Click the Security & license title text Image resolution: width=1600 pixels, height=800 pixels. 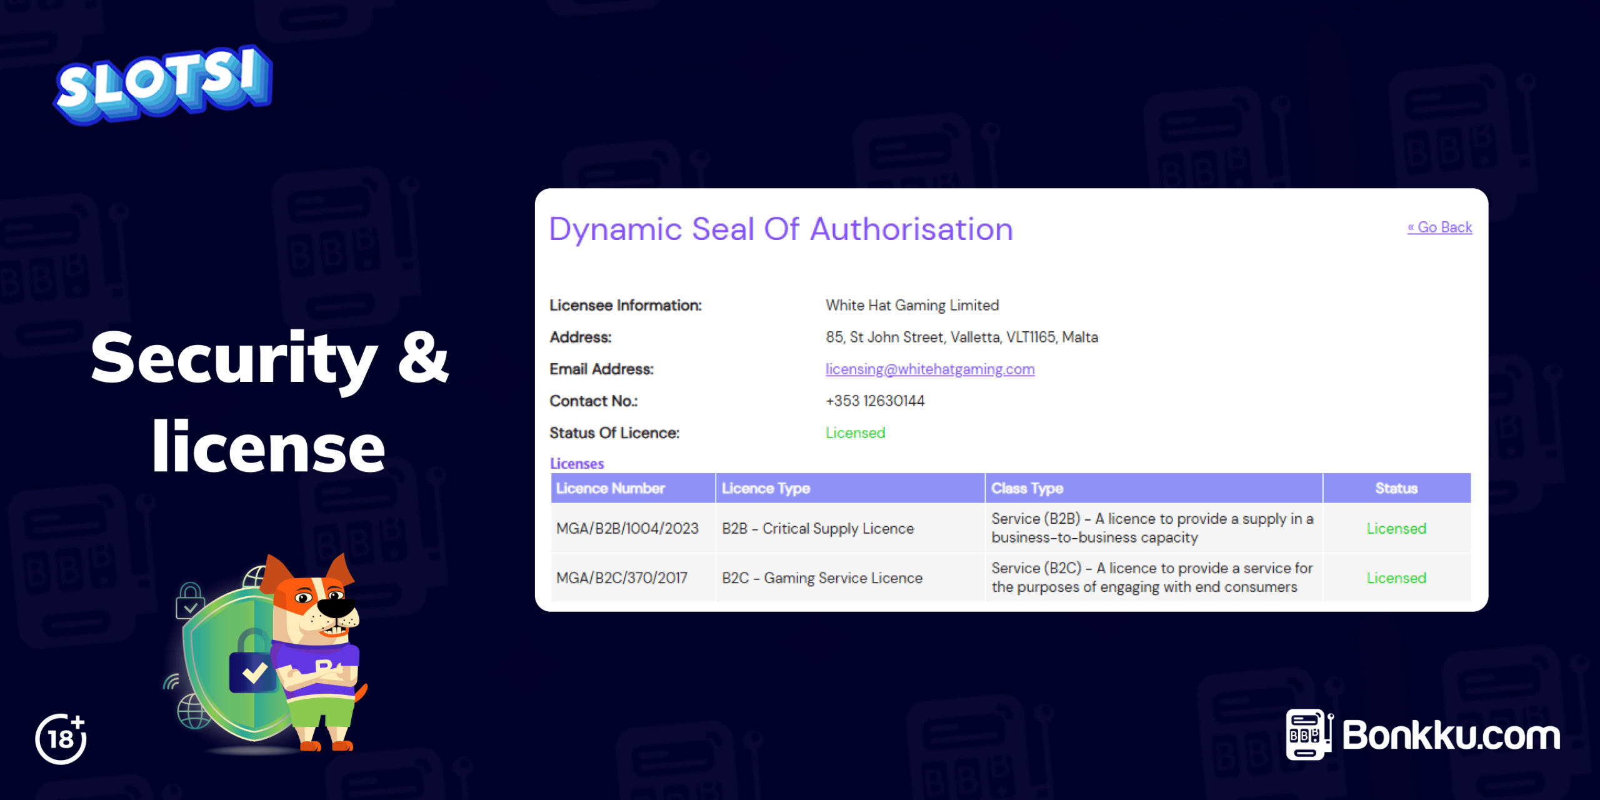tap(269, 401)
